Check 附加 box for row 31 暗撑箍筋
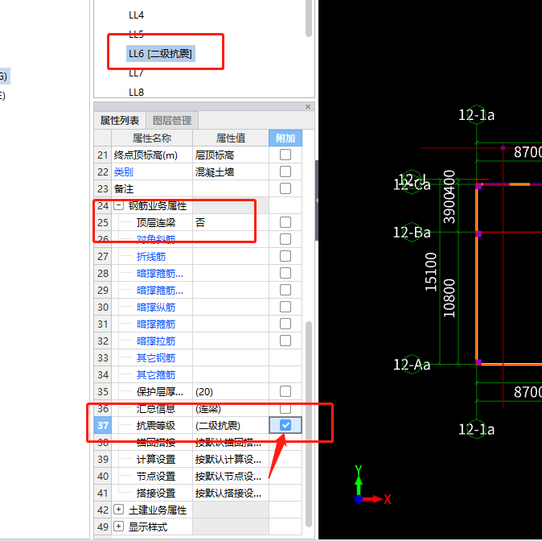 pyautogui.click(x=285, y=324)
